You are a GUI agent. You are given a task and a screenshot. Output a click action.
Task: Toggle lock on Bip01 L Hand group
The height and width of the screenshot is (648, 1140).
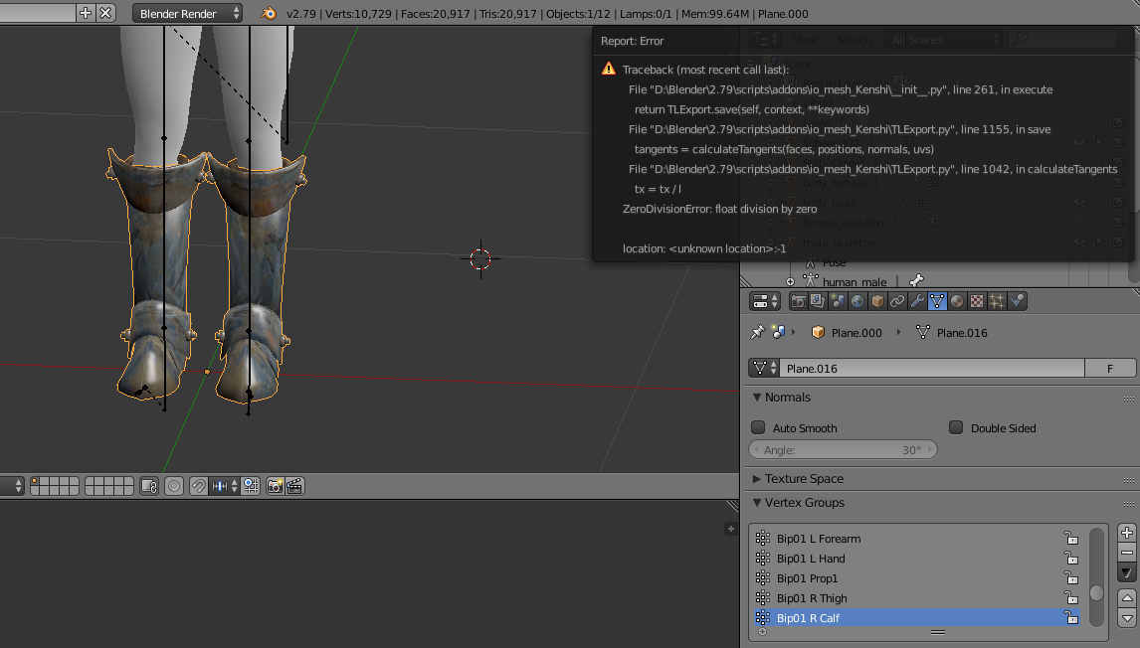1071,558
